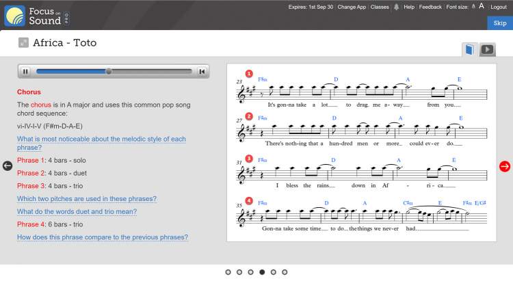
Task: Click the E/G# chord symbol in phrase 4
Action: point(480,203)
